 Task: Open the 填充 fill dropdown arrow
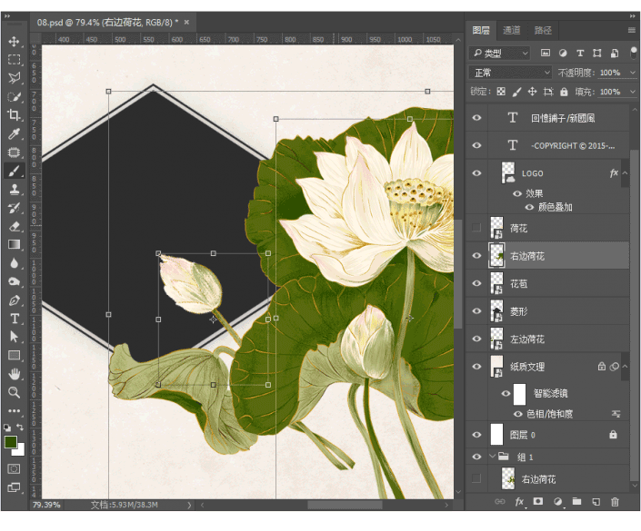tap(633, 92)
